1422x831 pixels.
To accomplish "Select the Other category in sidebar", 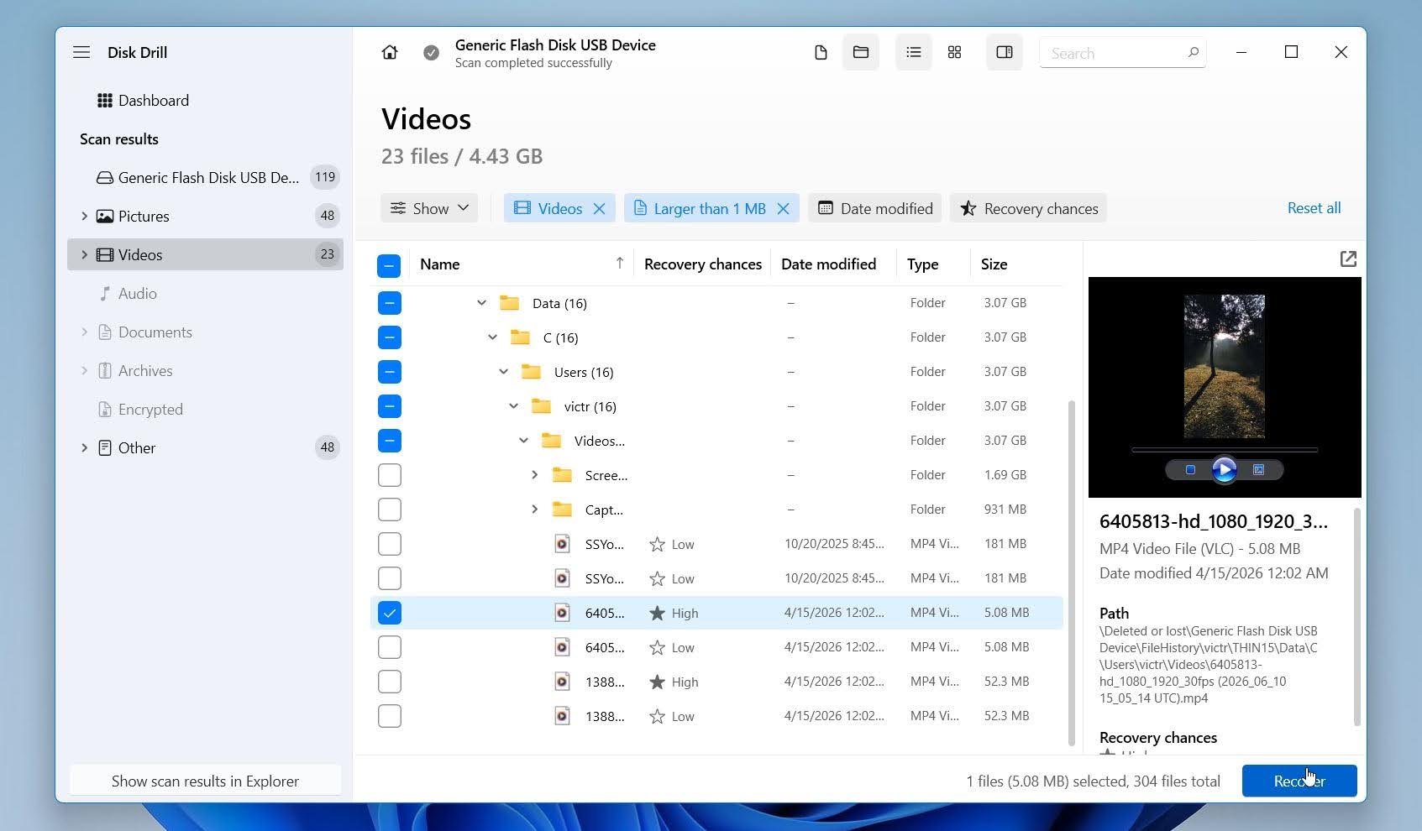I will pyautogui.click(x=205, y=448).
